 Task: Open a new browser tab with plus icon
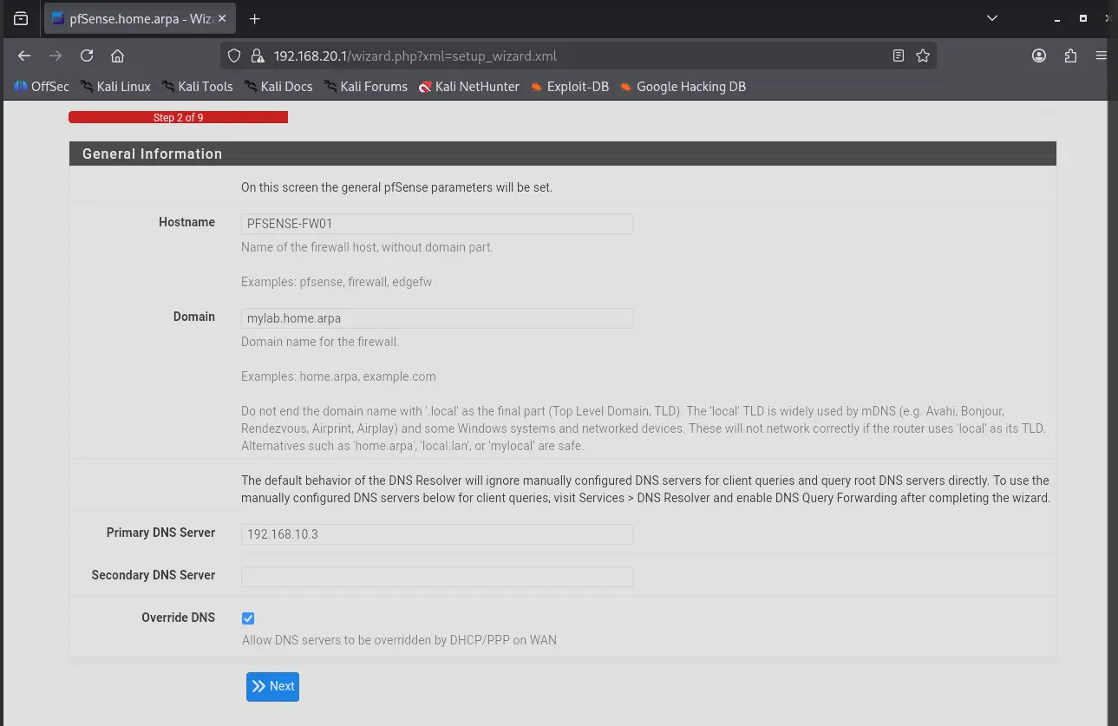pyautogui.click(x=255, y=18)
